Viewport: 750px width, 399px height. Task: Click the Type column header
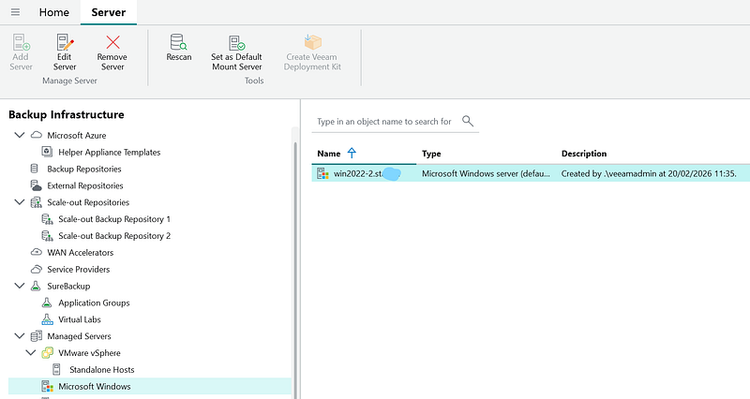point(431,153)
